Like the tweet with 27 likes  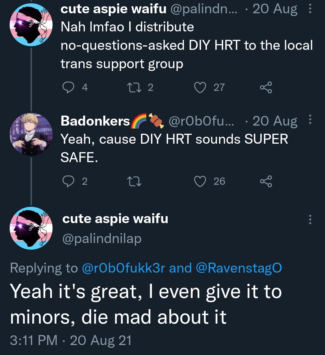point(200,87)
